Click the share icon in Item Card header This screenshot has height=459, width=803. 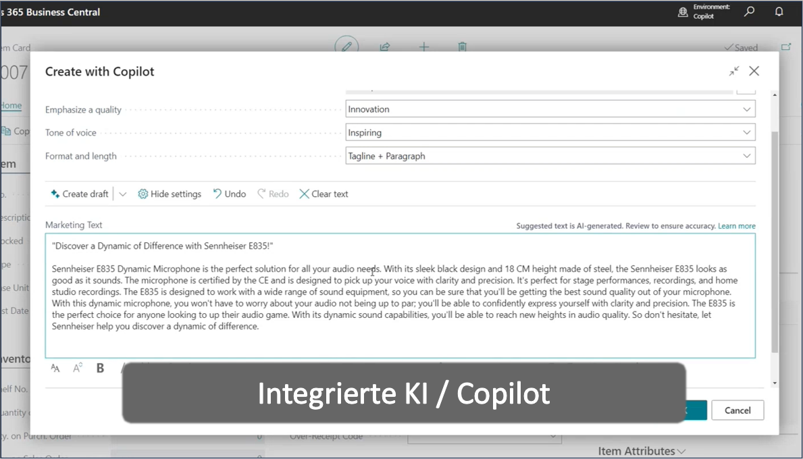point(384,47)
